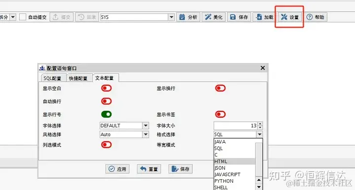Click the 应用 (Apply) button
The width and height of the screenshot is (355, 190).
pyautogui.click(x=117, y=169)
